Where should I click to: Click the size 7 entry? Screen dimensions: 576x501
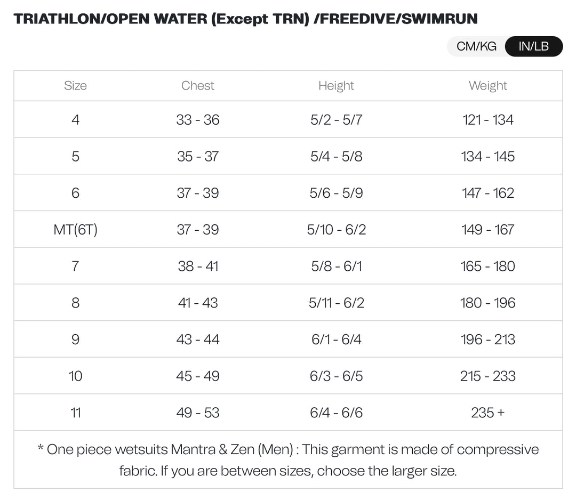pyautogui.click(x=75, y=266)
